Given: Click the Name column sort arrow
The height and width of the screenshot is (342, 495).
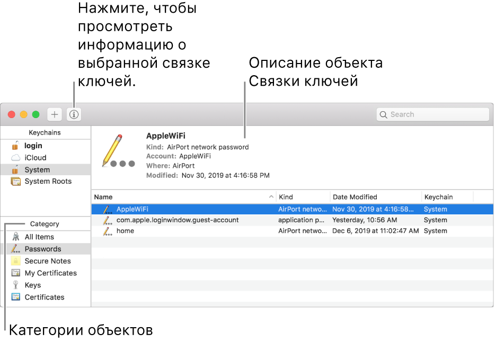Looking at the screenshot, I should pos(271,197).
